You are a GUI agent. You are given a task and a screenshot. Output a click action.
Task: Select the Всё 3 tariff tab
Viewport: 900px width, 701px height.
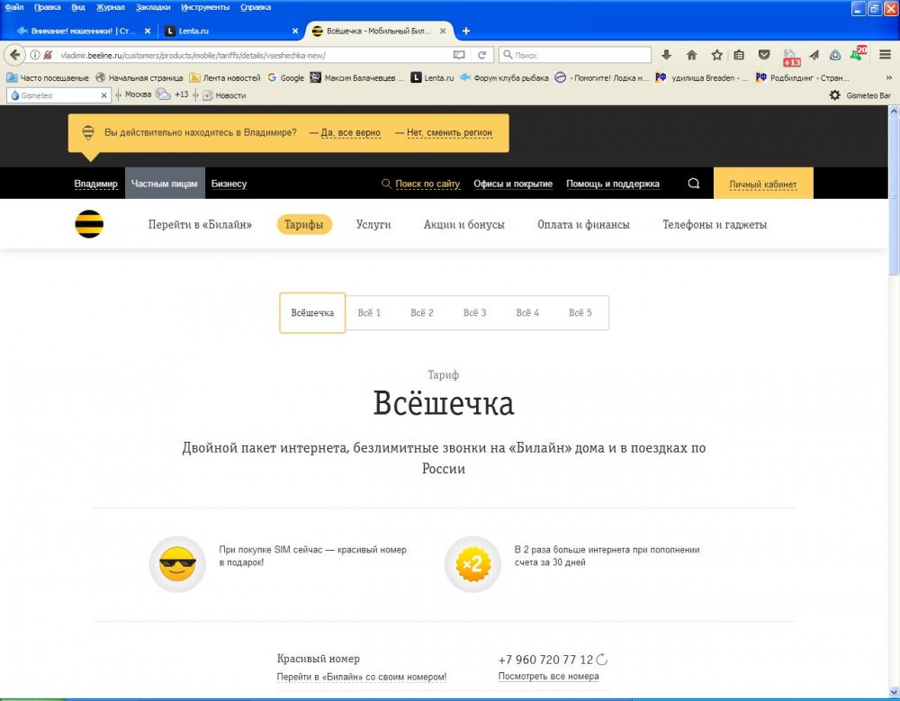point(474,313)
